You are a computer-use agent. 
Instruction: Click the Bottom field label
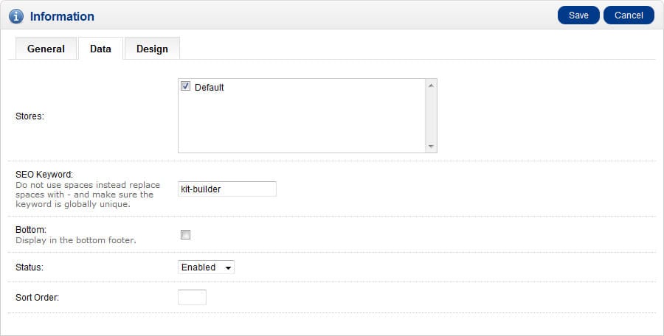coord(31,230)
